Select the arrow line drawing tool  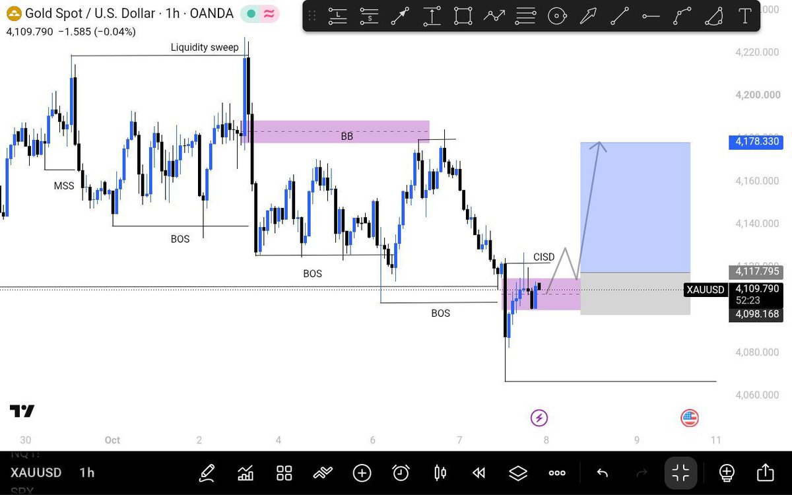coord(400,16)
